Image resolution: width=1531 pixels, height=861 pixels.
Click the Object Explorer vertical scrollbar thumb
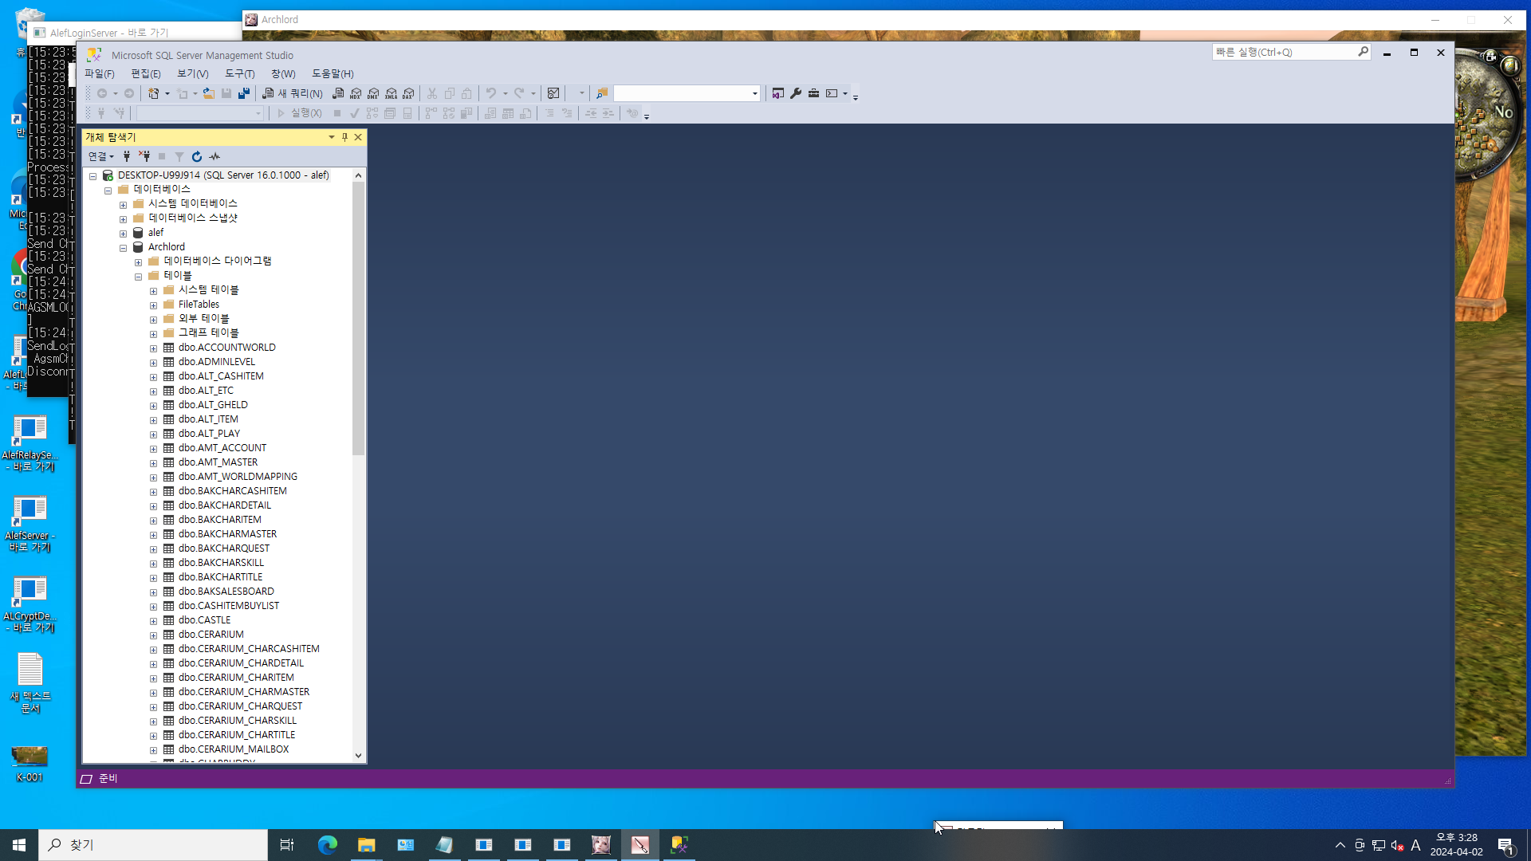tap(358, 319)
